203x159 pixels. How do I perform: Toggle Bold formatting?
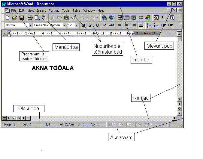pos(84,25)
